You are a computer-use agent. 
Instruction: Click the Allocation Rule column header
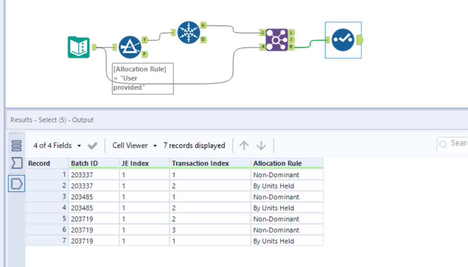click(287, 163)
